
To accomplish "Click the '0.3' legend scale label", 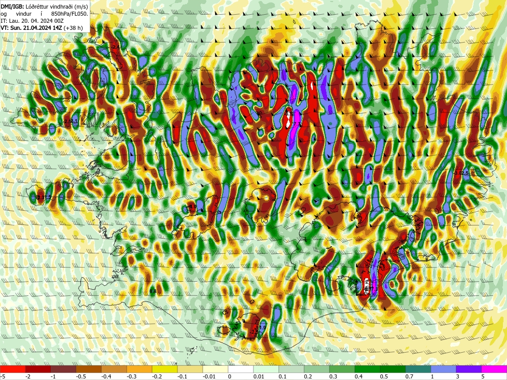I will click(333, 376).
